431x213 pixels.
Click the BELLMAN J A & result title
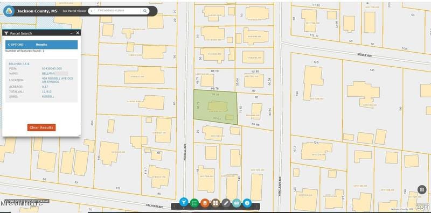(x=19, y=63)
